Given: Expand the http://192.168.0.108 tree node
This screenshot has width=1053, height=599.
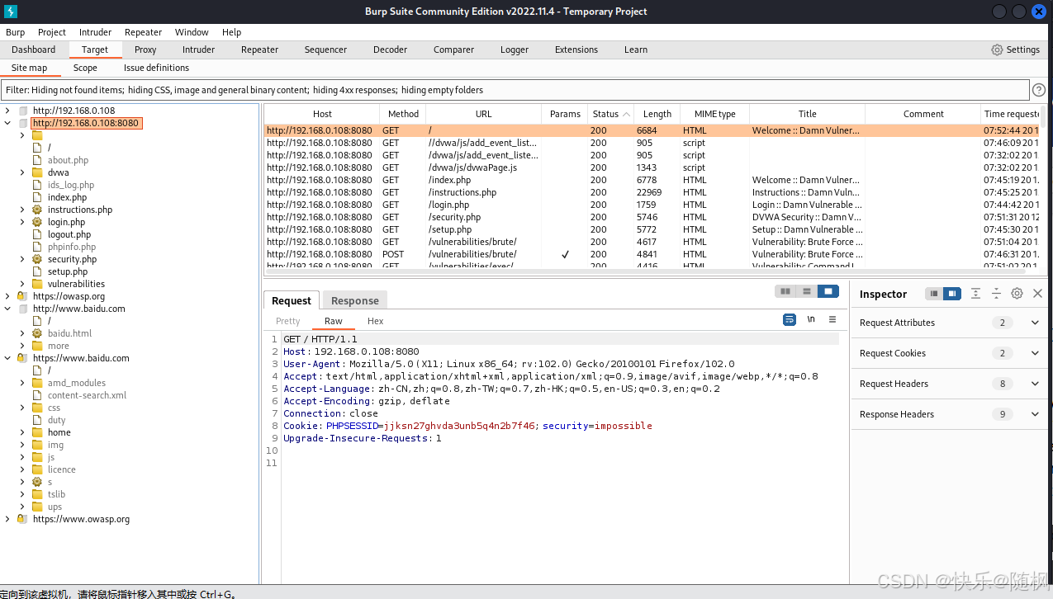Looking at the screenshot, I should click(7, 111).
